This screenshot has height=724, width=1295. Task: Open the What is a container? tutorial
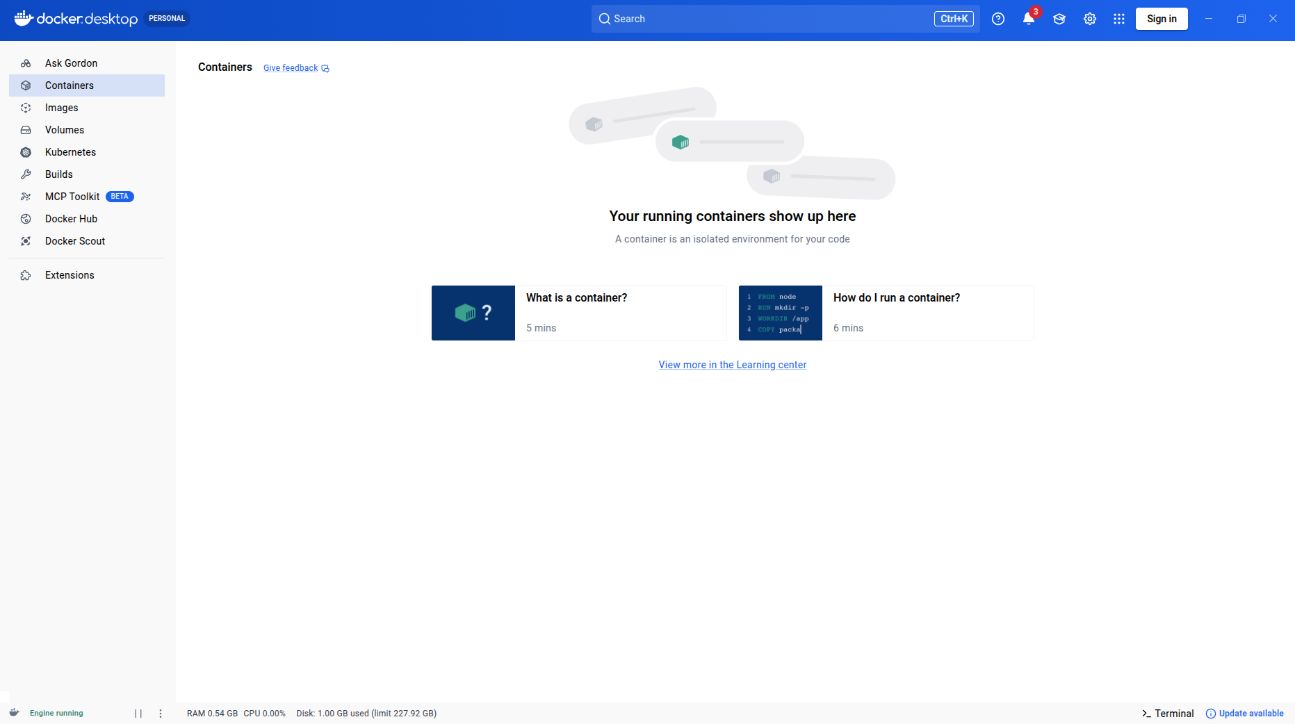point(578,313)
